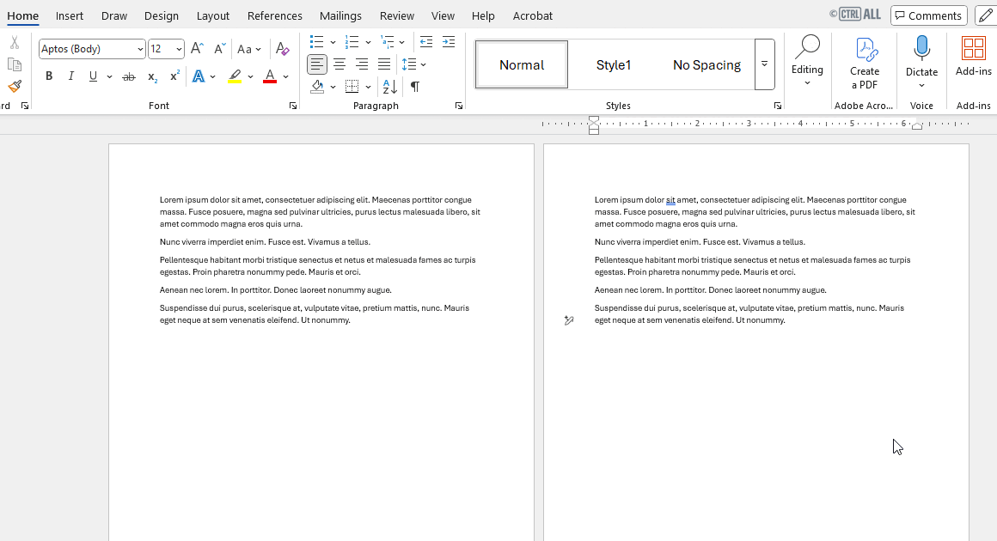The height and width of the screenshot is (541, 997).
Task: Apply Superscript formatting
Action: pos(174,76)
